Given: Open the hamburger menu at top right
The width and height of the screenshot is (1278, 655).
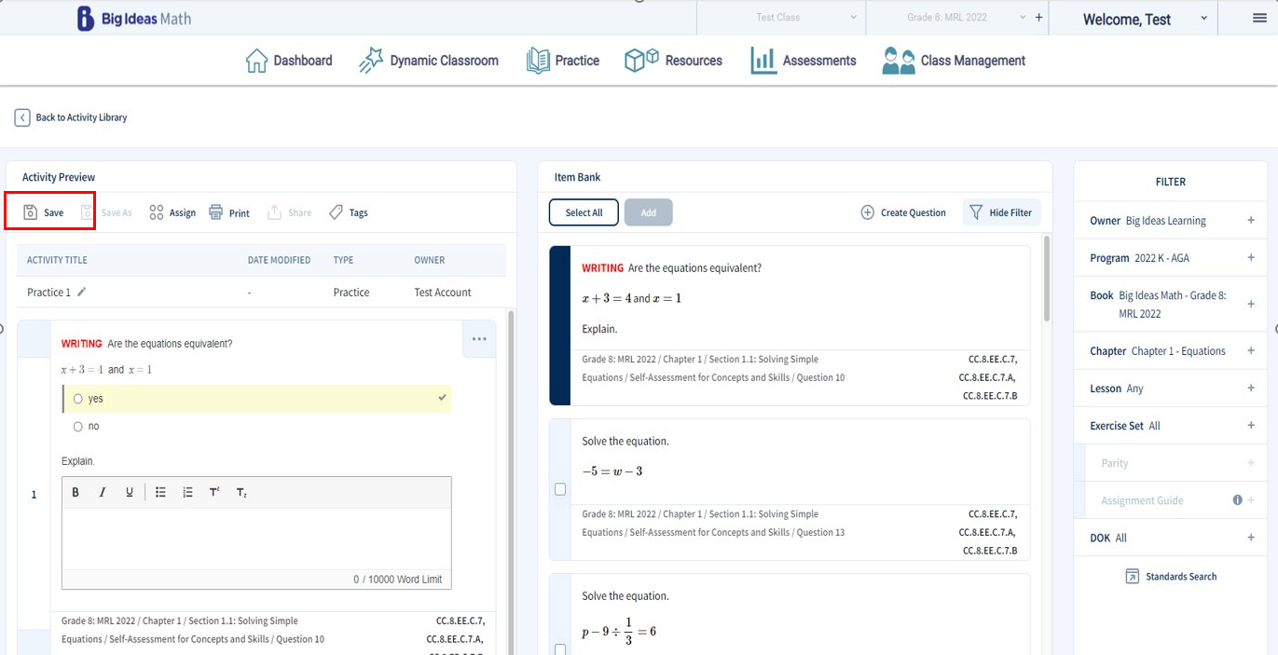Looking at the screenshot, I should (x=1259, y=18).
